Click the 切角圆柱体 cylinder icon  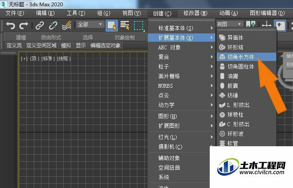[x=222, y=66]
